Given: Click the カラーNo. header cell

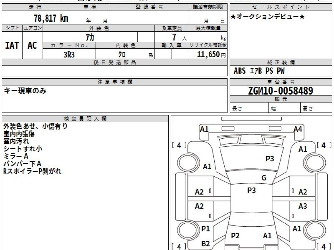Looking at the screenshot, I should point(69,46).
